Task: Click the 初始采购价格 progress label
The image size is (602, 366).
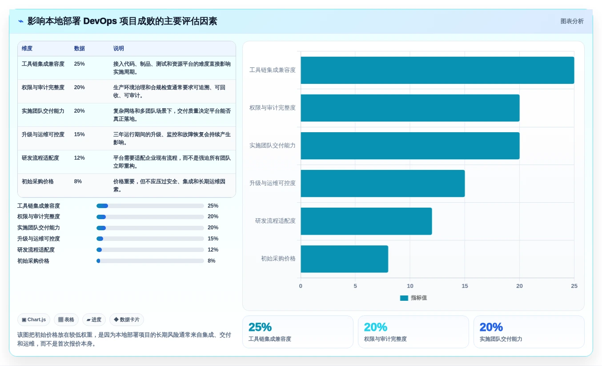Action: coord(33,261)
